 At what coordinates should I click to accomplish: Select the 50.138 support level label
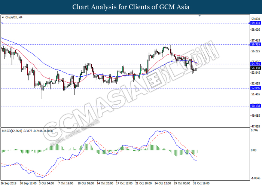[255, 106]
